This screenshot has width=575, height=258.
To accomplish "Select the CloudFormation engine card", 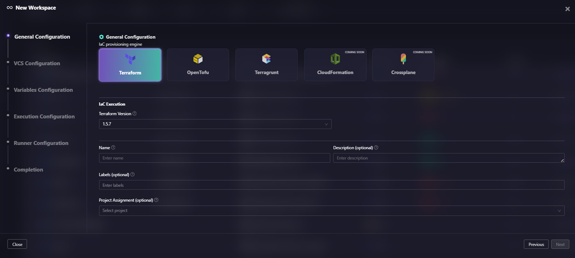I will [335, 65].
